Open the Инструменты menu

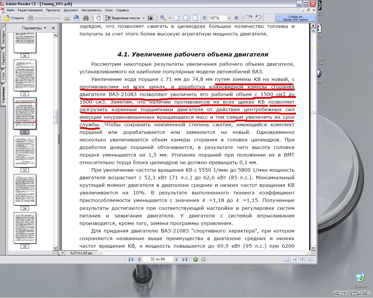click(x=92, y=10)
